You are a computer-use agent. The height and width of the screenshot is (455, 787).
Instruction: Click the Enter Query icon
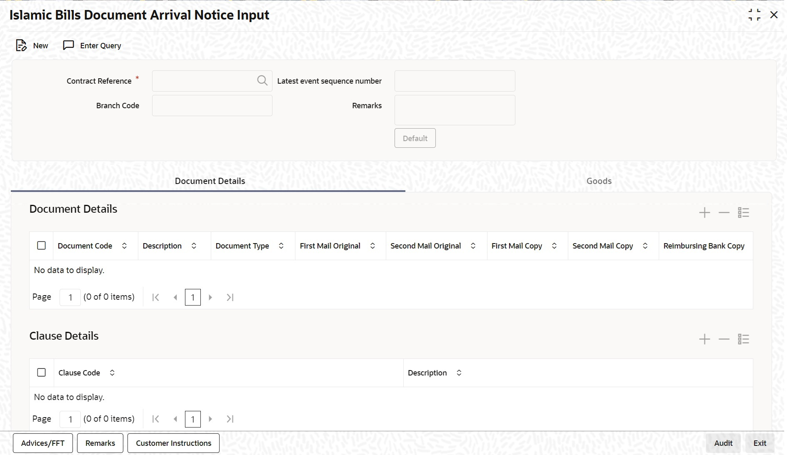coord(68,45)
